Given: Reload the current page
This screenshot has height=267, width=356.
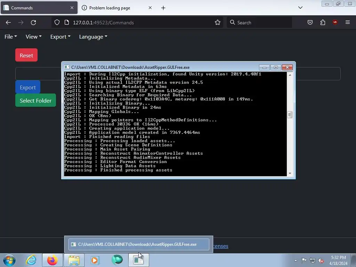Looking at the screenshot, I should (x=33, y=23).
